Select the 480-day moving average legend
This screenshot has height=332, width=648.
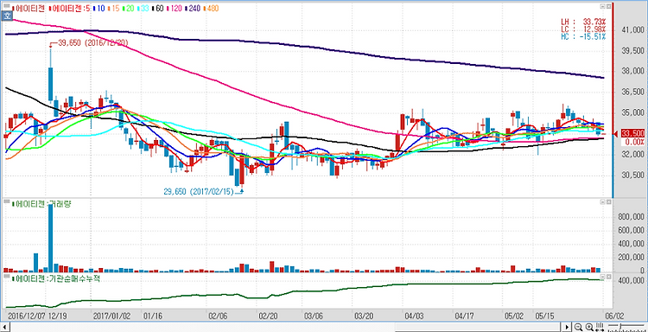(210, 9)
